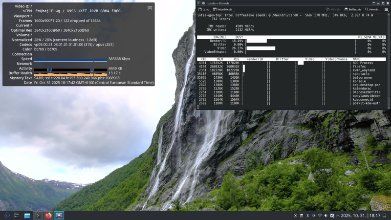Expand hidden system tray icons
Viewport: 391px width, 220px height.
pos(338,216)
